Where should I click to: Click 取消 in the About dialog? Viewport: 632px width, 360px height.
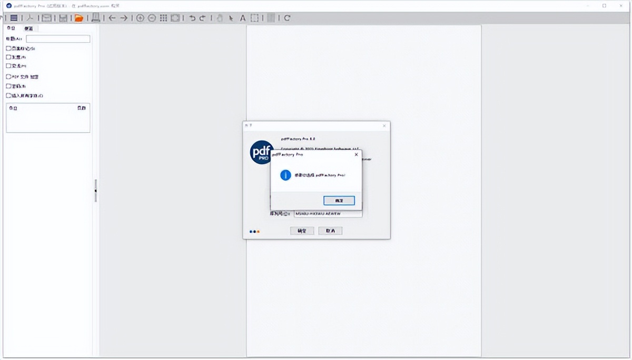click(x=330, y=231)
